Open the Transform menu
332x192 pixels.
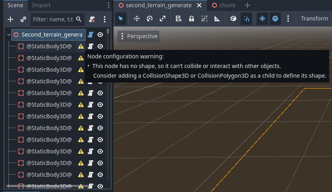click(314, 19)
